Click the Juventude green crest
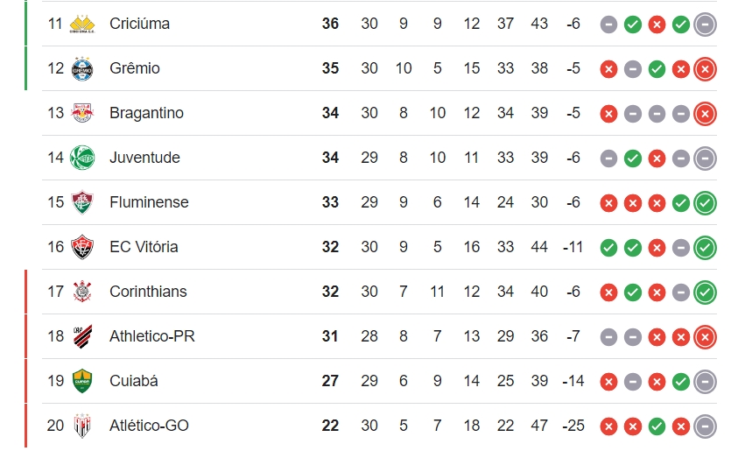The width and height of the screenshot is (731, 451). click(82, 158)
